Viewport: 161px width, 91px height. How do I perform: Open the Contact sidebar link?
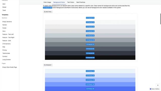5,56
